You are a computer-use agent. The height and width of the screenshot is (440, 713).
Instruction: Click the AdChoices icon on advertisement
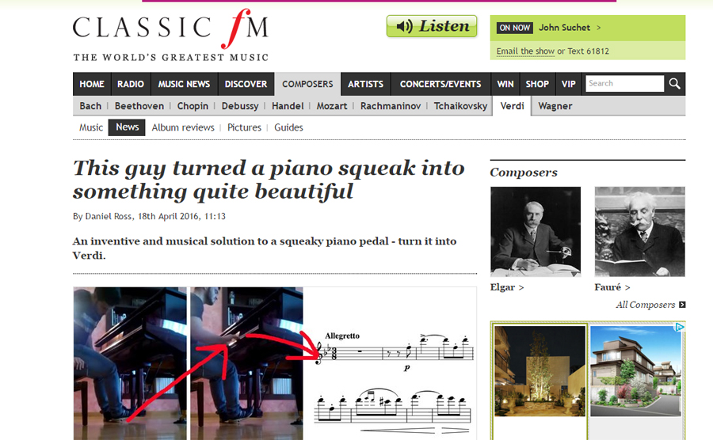[x=680, y=327]
